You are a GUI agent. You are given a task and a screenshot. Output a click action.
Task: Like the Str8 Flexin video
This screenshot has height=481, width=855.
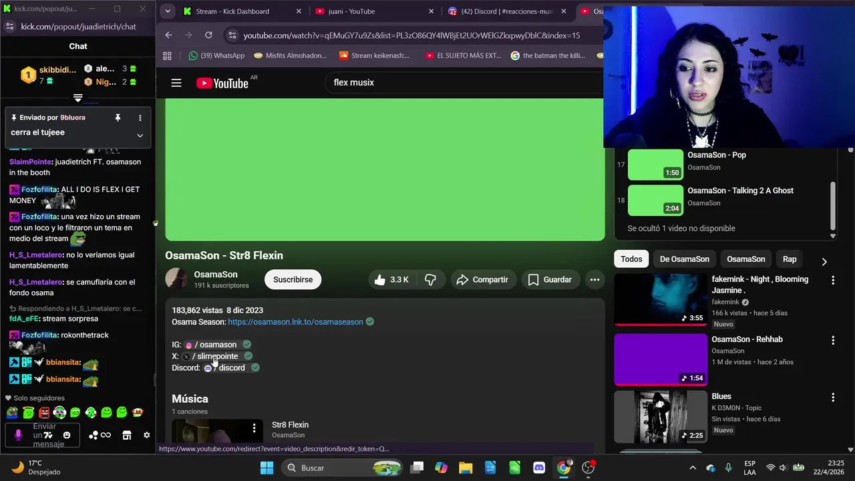click(391, 280)
